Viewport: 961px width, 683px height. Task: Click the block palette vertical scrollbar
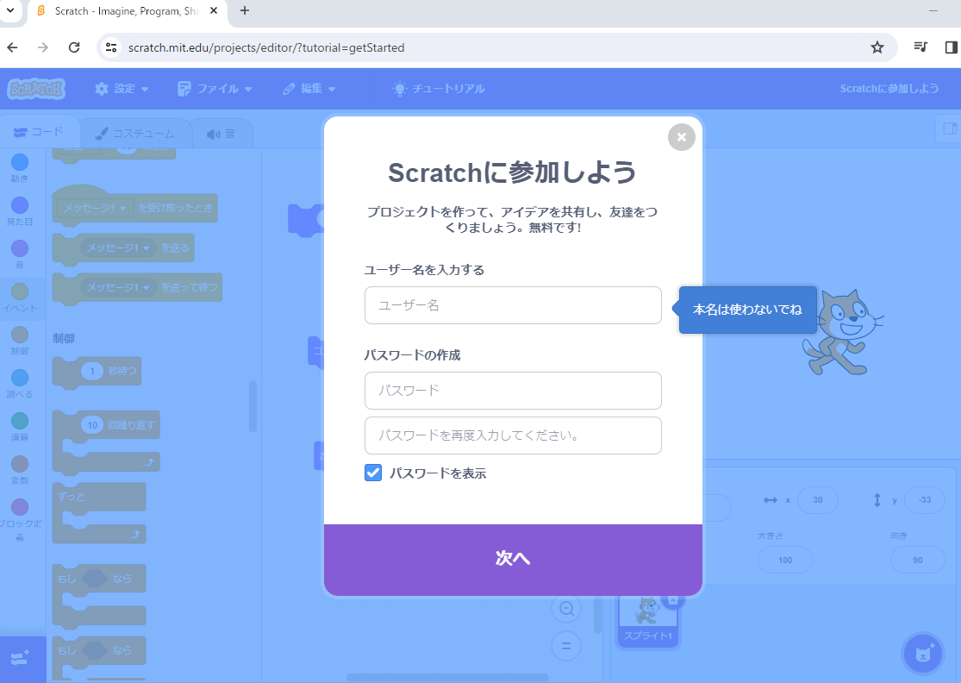pyautogui.click(x=253, y=406)
